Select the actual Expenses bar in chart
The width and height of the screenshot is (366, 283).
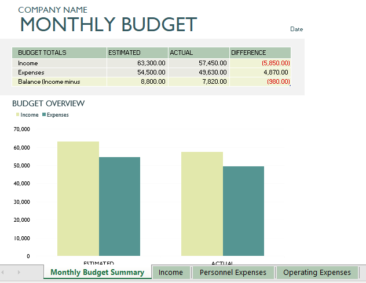click(243, 211)
